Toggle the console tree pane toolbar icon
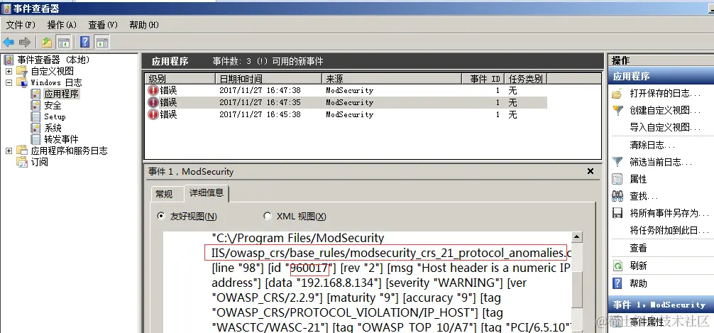This screenshot has width=714, height=333. 63,43
